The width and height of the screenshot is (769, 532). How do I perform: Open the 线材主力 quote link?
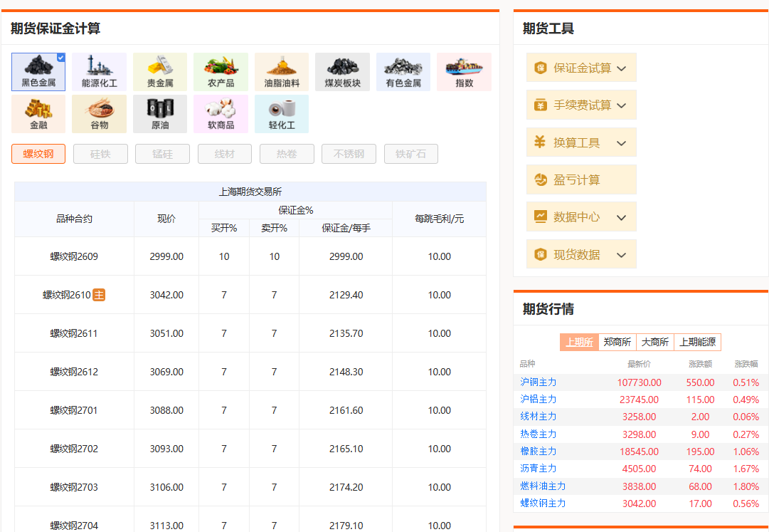click(x=538, y=417)
